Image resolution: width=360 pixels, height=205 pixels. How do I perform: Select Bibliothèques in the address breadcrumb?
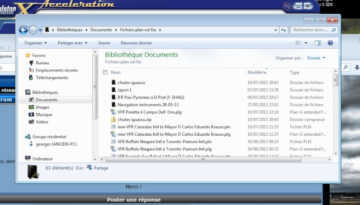[69, 30]
